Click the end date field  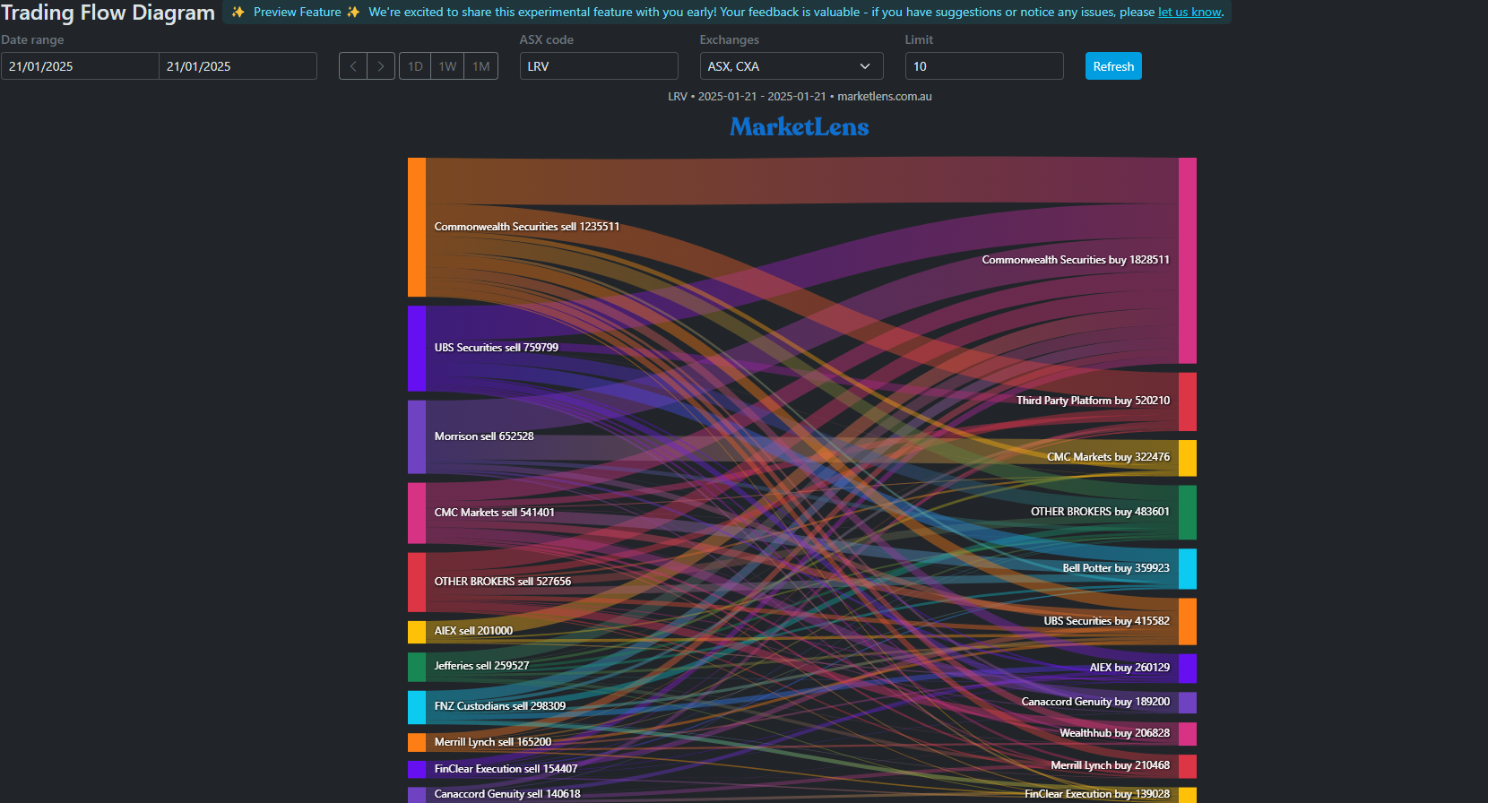pos(238,66)
